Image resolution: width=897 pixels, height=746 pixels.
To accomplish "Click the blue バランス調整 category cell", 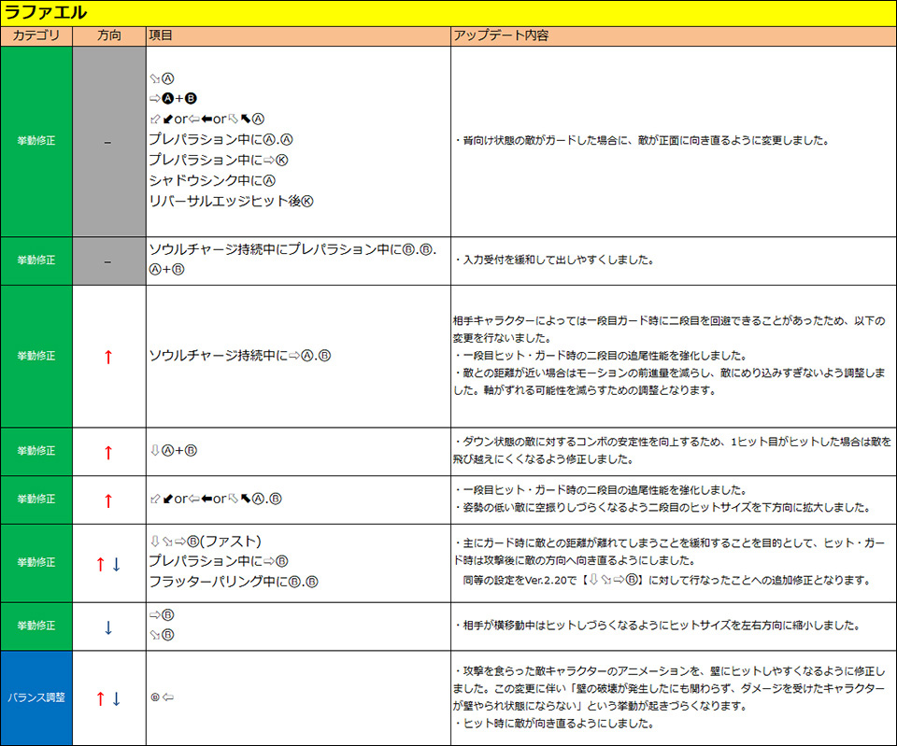I will 36,698.
